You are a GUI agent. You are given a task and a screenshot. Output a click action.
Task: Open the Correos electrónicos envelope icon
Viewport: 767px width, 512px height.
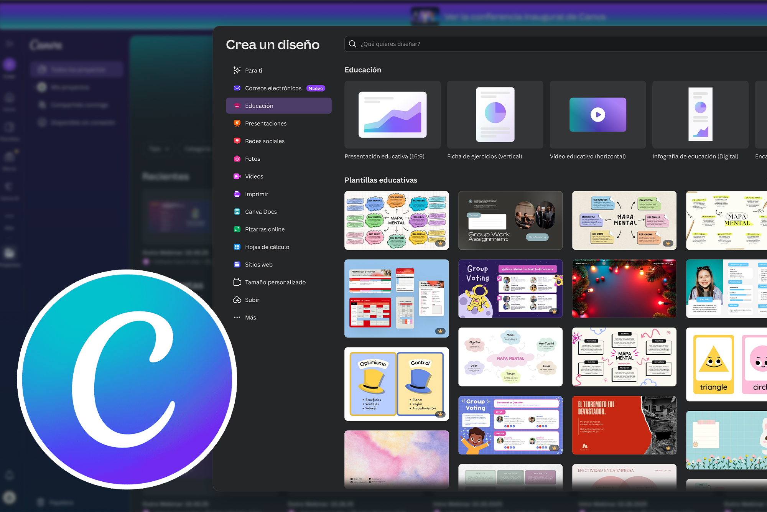coord(237,88)
